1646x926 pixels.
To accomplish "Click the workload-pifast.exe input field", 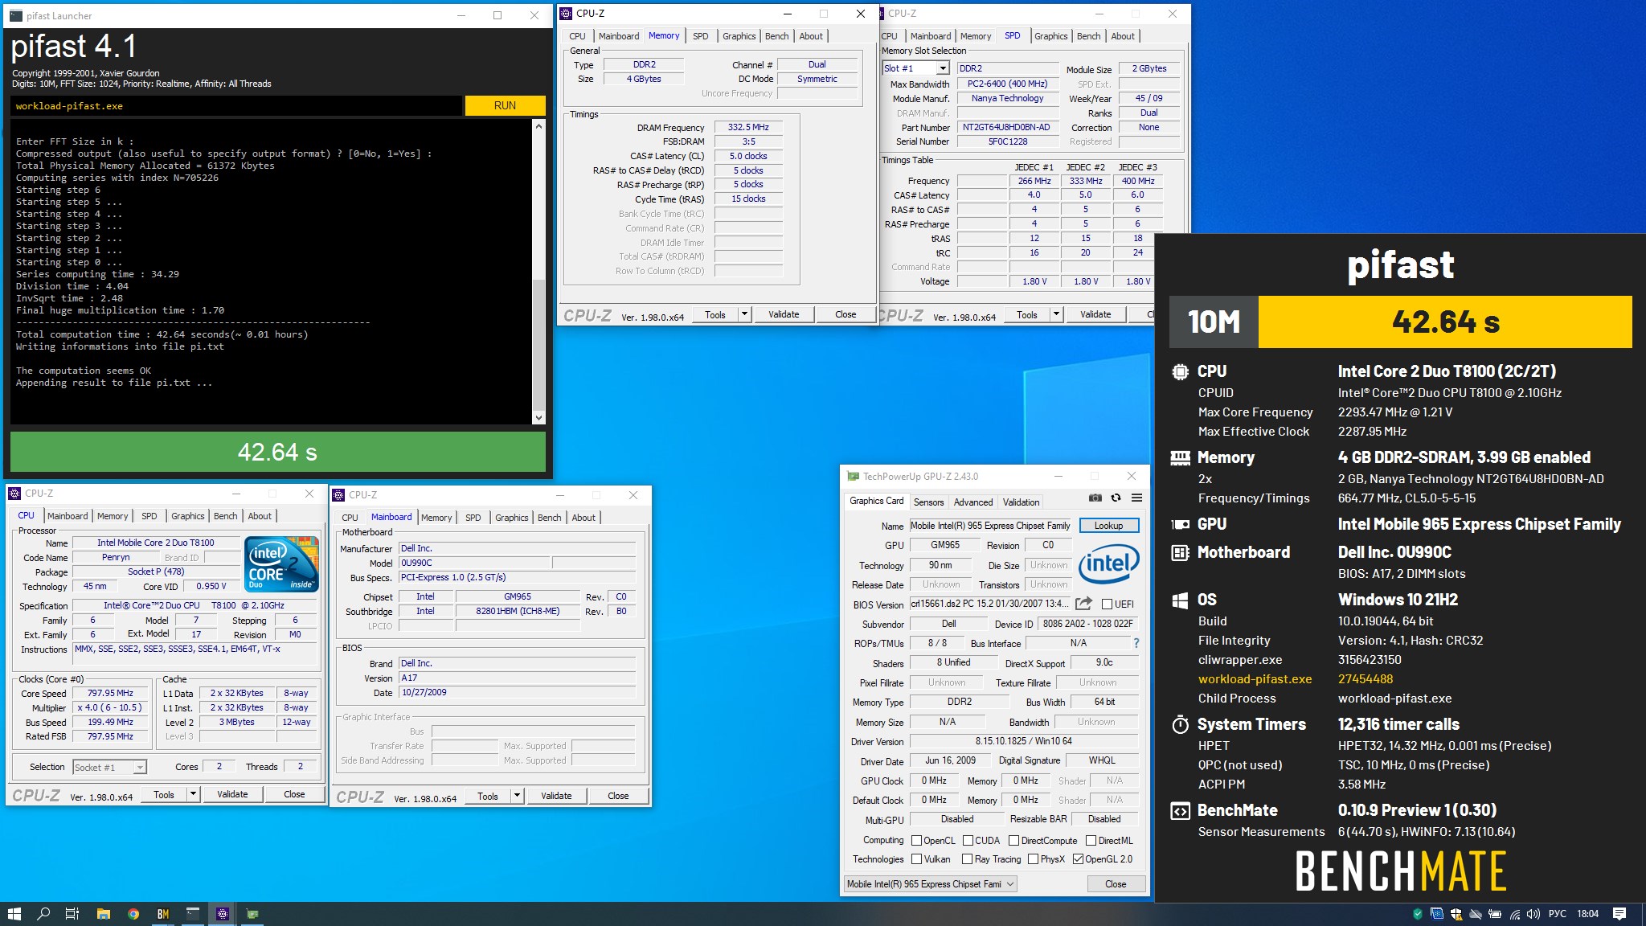I will [x=236, y=106].
